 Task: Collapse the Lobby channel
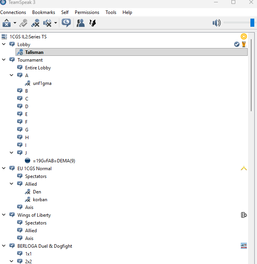click(4, 44)
